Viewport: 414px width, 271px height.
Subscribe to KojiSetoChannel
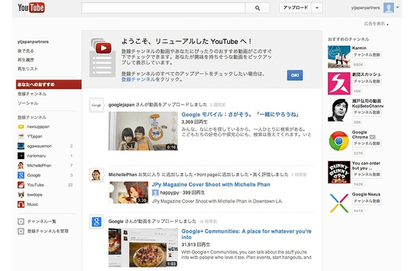point(366,112)
